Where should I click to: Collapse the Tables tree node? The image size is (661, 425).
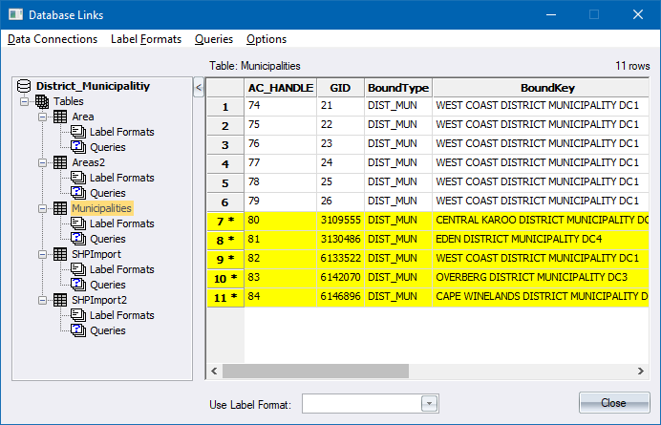tap(26, 101)
